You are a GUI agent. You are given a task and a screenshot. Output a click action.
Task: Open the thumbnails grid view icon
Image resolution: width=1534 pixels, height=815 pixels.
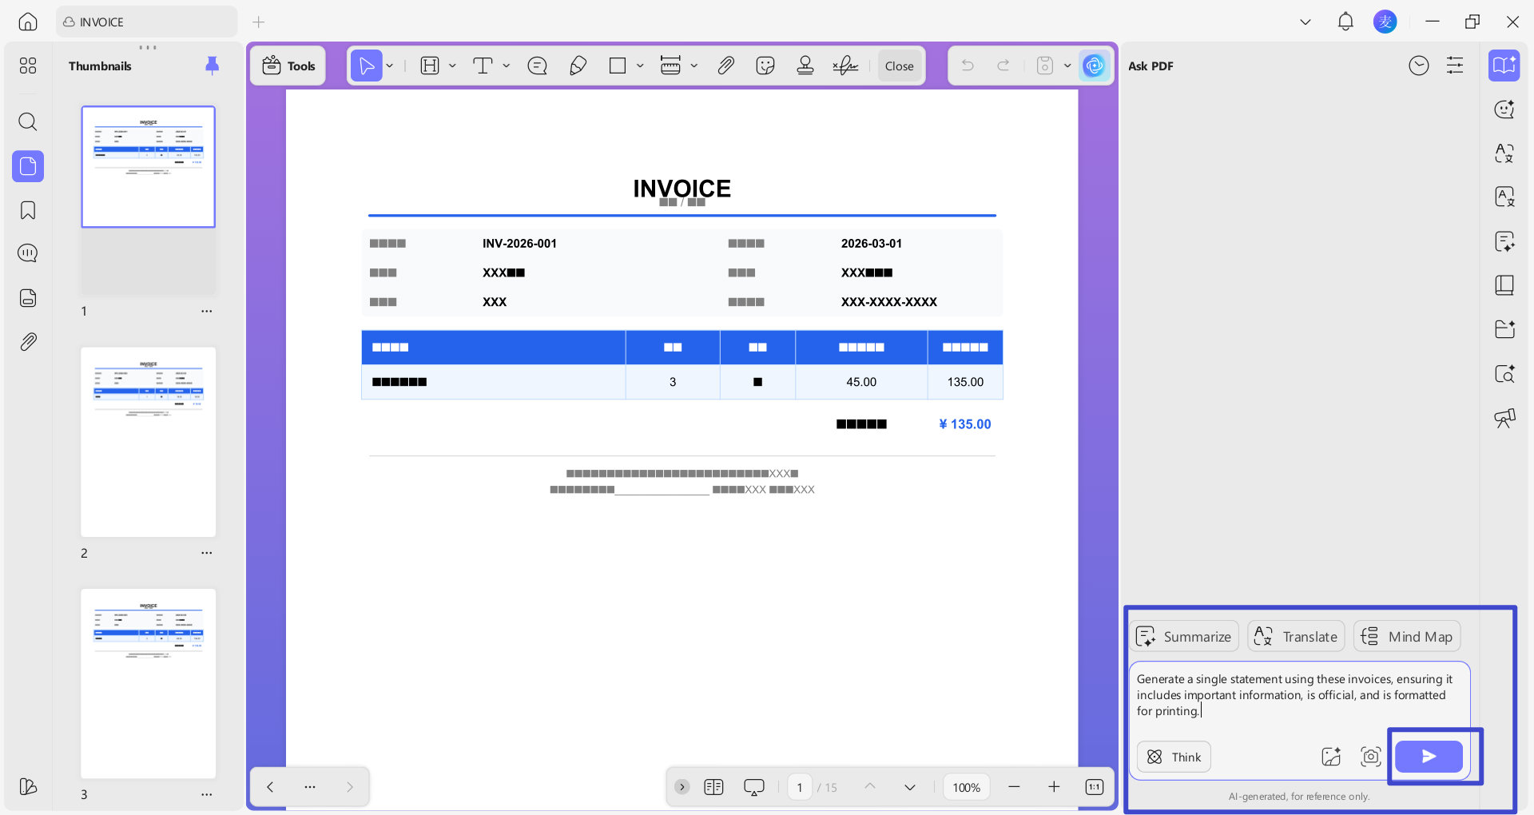(28, 66)
